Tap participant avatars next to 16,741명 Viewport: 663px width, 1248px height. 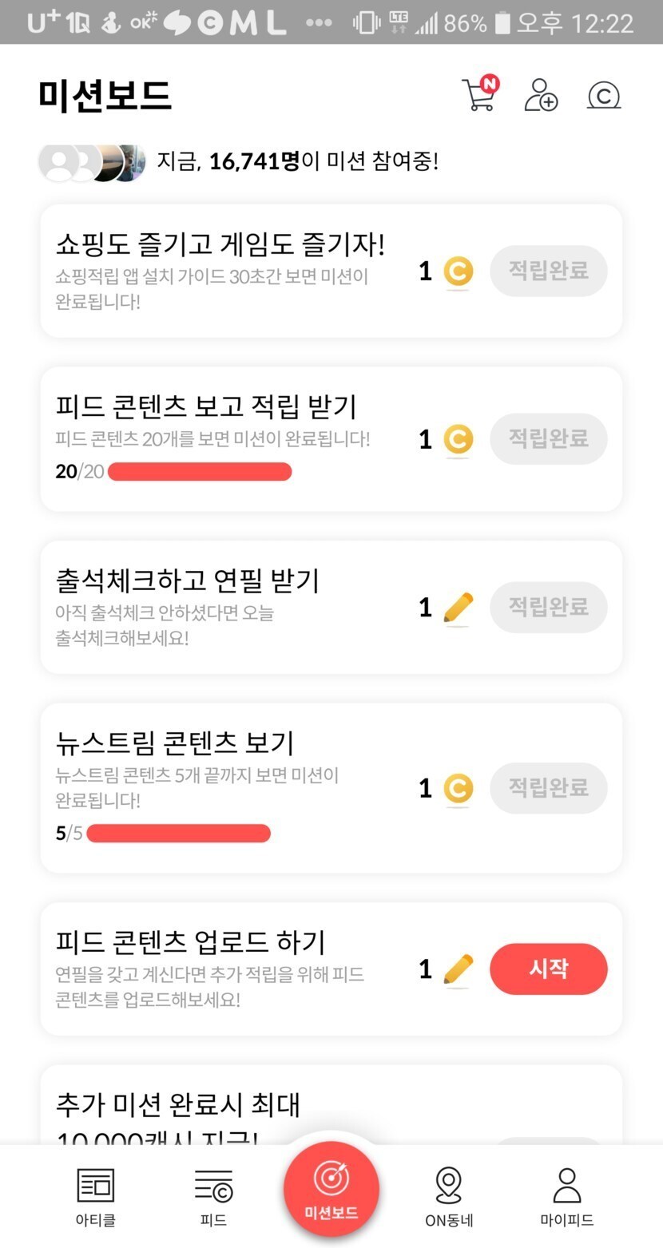(92, 162)
